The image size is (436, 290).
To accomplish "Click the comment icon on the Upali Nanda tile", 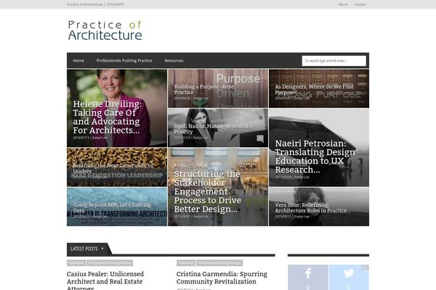I will pos(260,138).
